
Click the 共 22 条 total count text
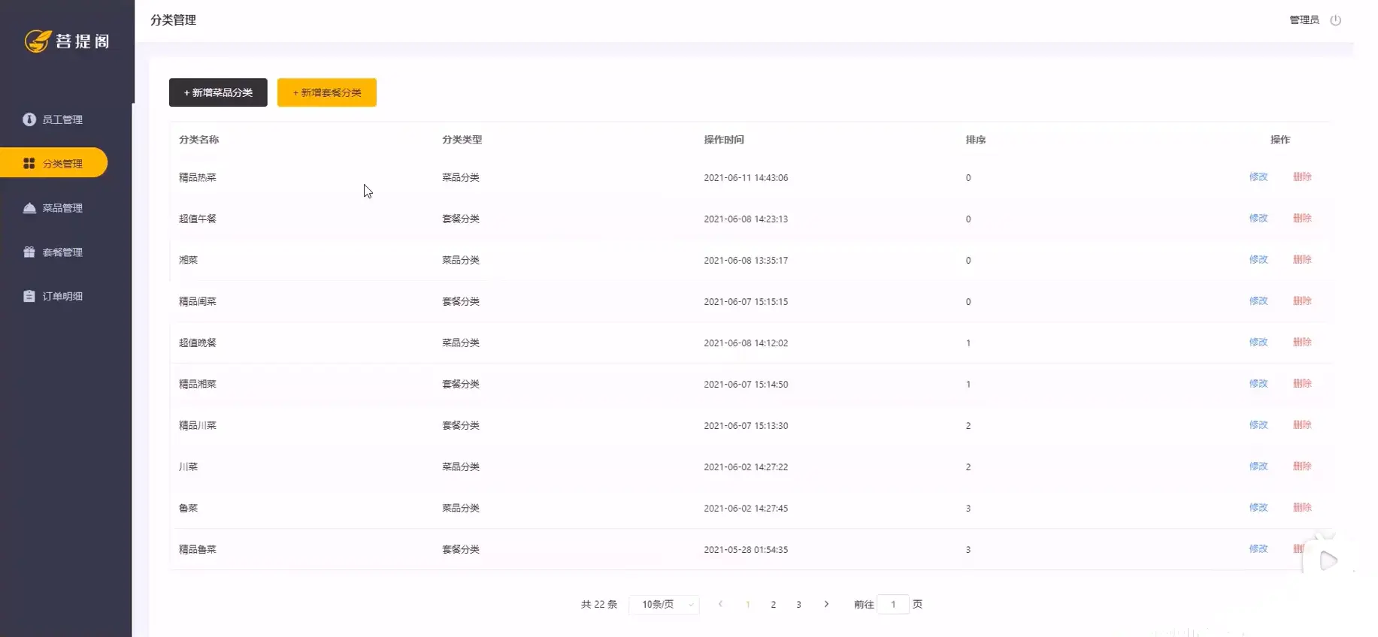point(599,604)
